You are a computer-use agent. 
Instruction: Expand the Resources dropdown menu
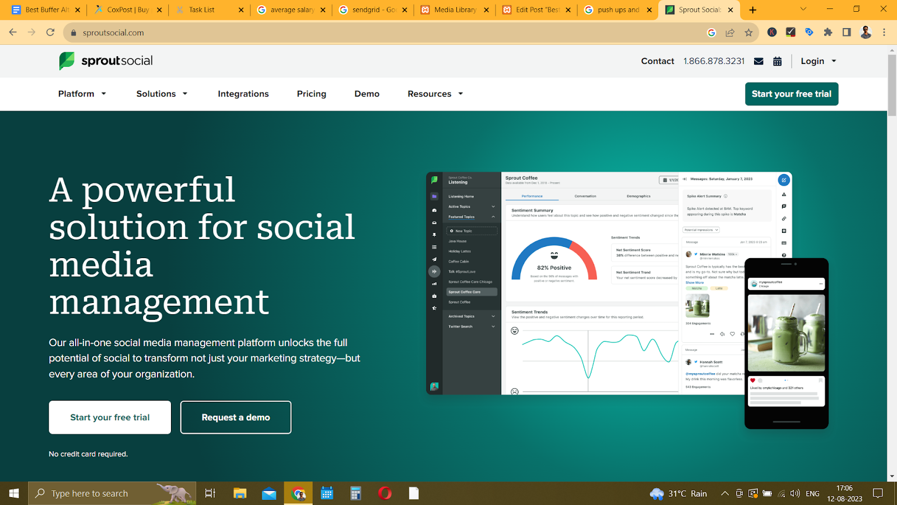pos(436,94)
